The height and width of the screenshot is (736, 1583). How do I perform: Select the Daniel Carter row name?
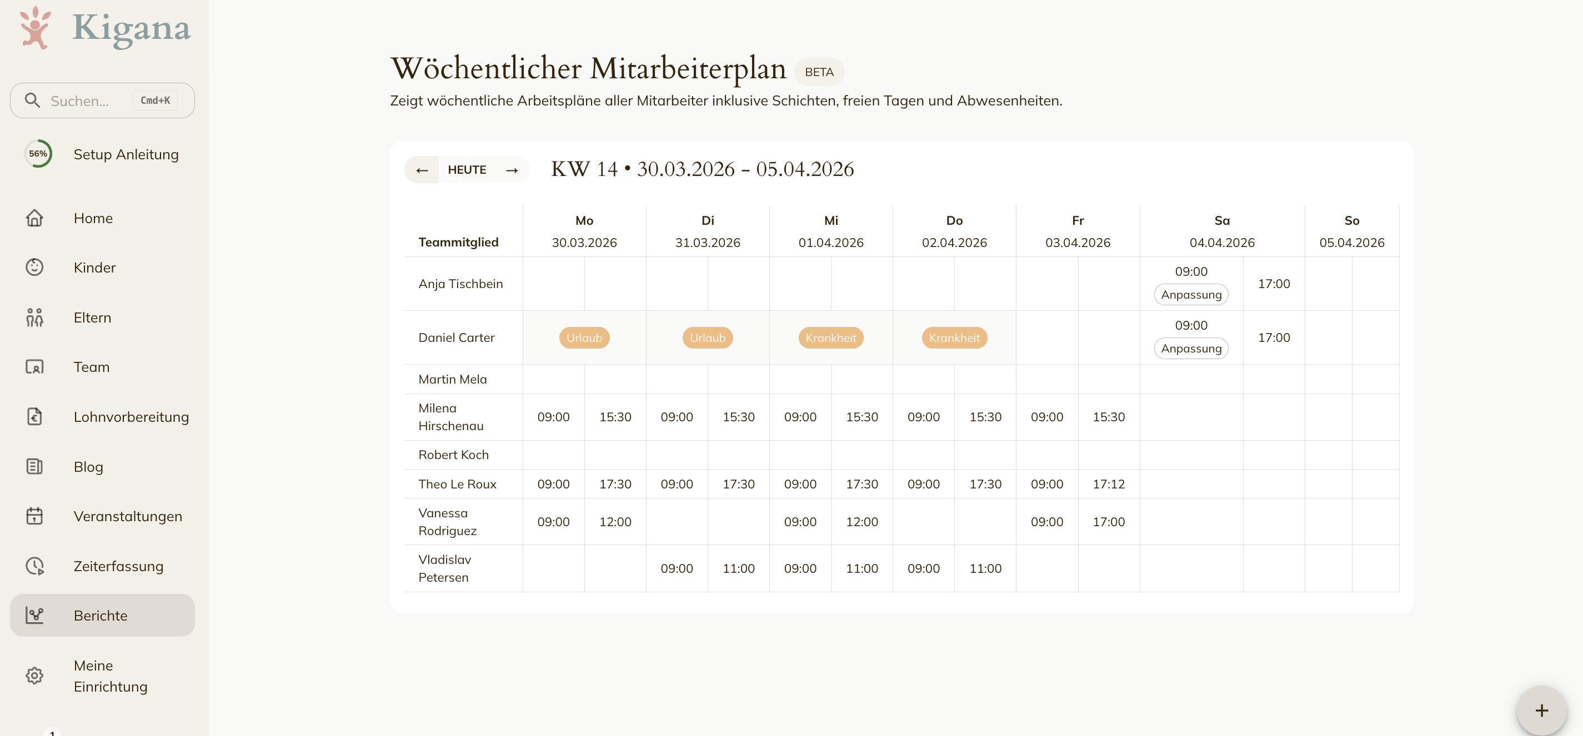pyautogui.click(x=457, y=337)
